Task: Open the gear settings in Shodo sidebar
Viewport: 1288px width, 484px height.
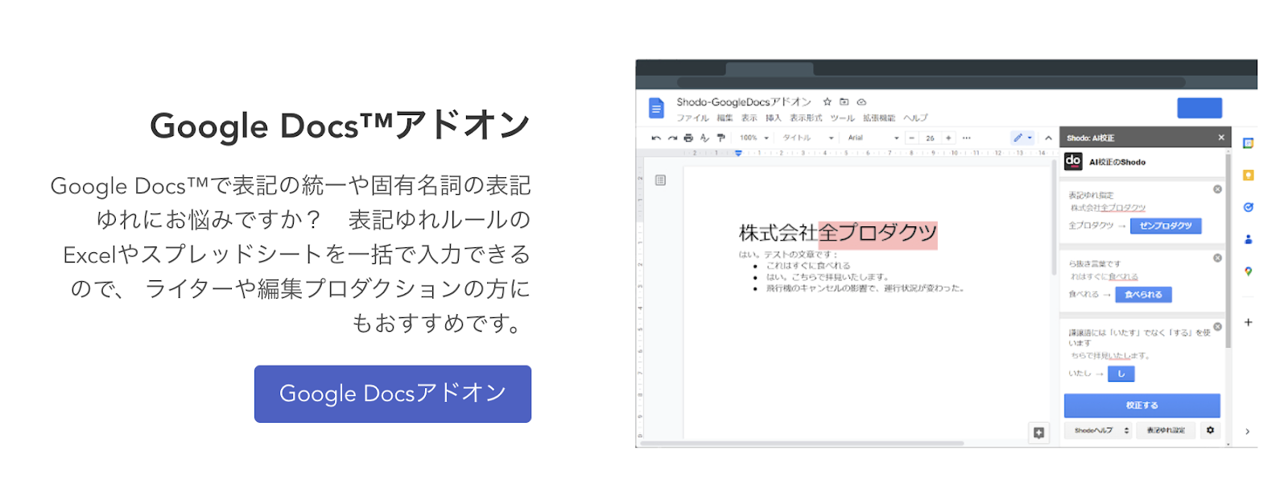Action: click(x=1210, y=430)
